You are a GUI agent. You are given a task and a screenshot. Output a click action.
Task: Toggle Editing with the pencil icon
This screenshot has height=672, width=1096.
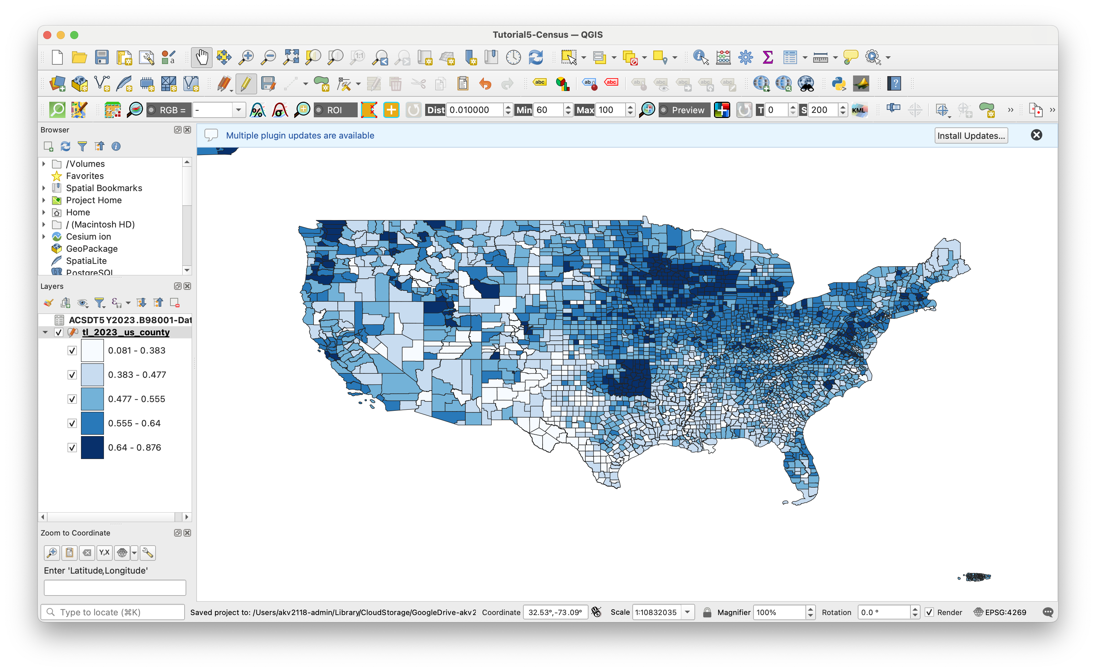tap(246, 84)
